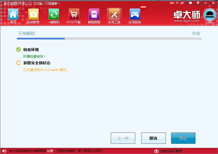The width and height of the screenshot is (218, 154).
Task: Click the 上一步 button
Action: (123, 138)
